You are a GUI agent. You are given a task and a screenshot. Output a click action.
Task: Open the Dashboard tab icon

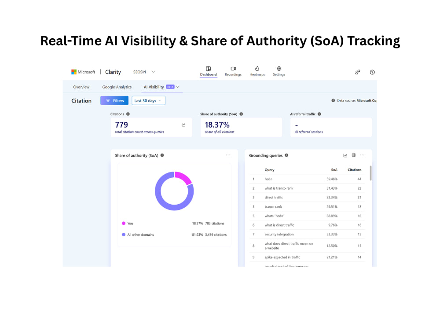click(x=208, y=69)
